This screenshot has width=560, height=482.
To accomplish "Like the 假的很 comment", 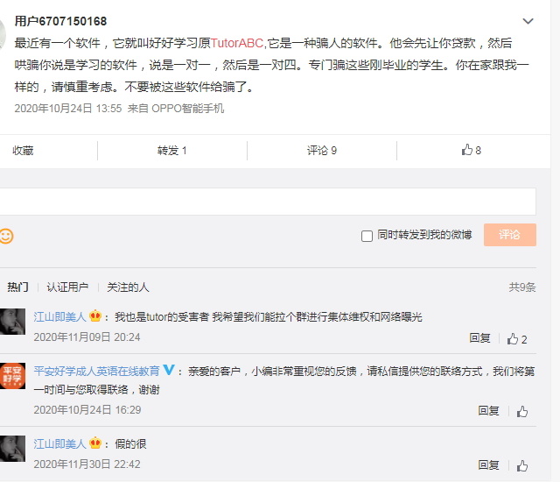I will [x=522, y=466].
